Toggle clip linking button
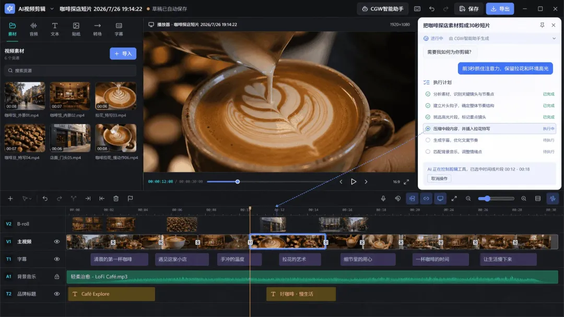This screenshot has height=317, width=564. [x=426, y=199]
